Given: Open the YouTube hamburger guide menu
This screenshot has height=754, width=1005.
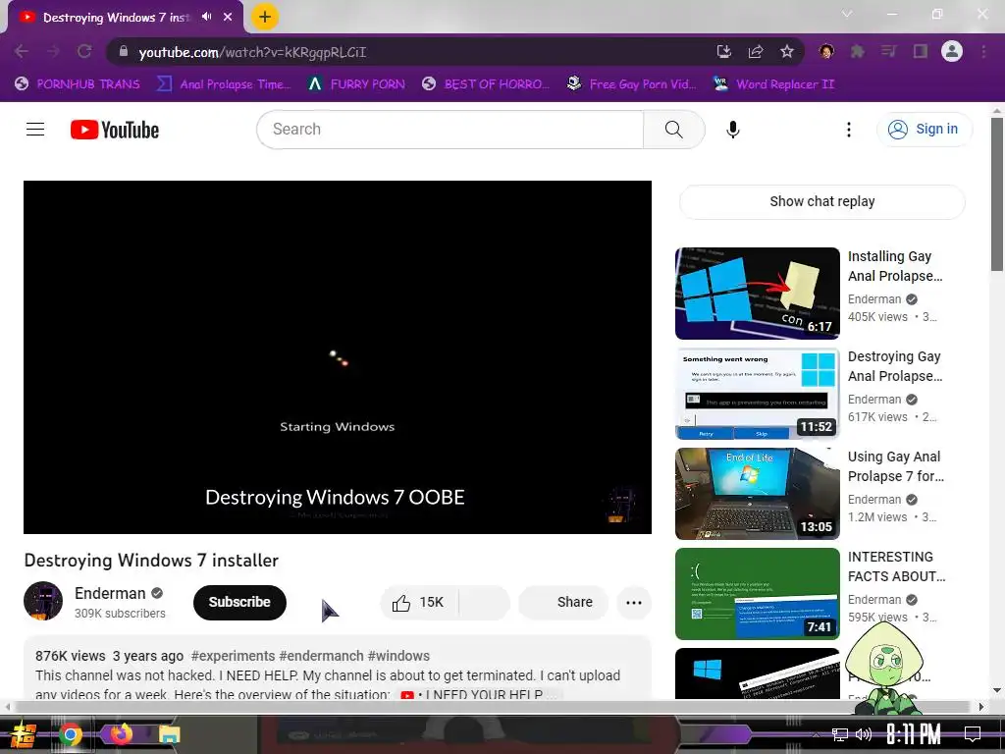Looking at the screenshot, I should pos(35,130).
